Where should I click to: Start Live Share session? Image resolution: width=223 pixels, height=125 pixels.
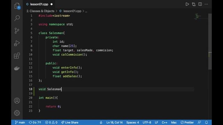(x=70, y=123)
